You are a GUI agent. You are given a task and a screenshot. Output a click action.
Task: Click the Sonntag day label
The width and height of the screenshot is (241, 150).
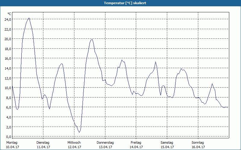[x=198, y=143]
